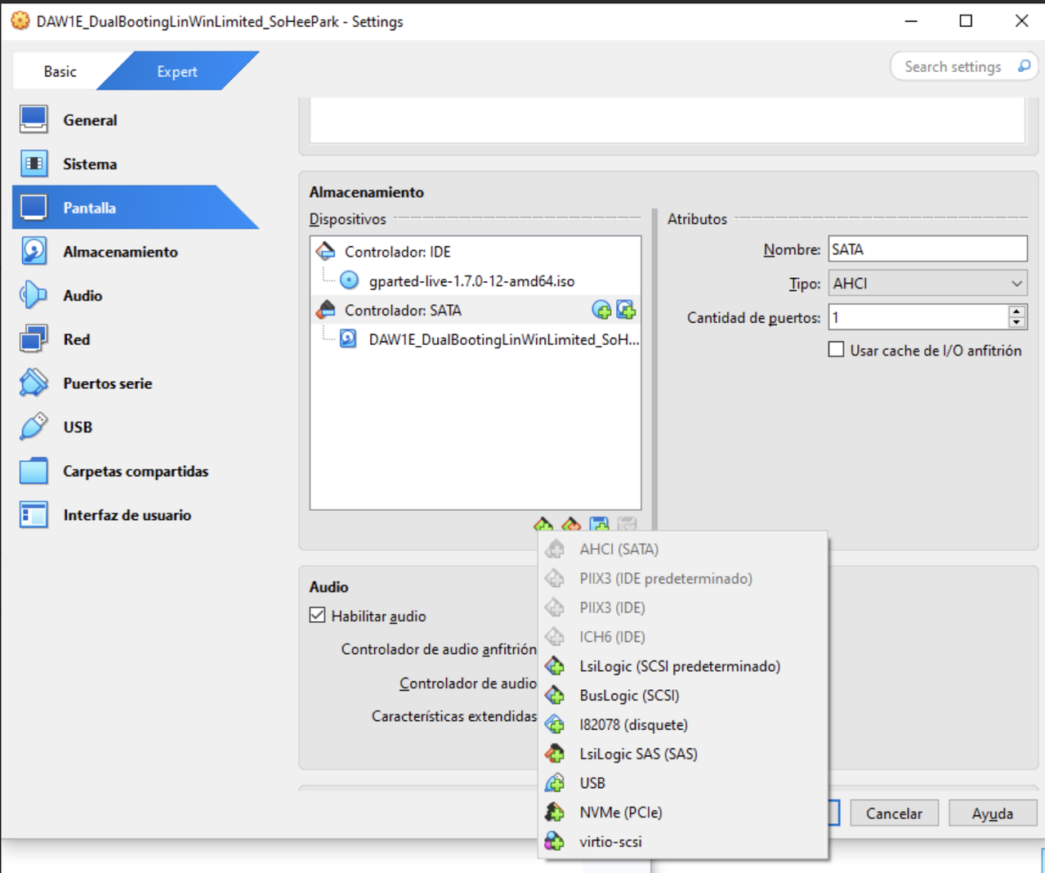This screenshot has width=1045, height=873.
Task: Open the Sistema settings category
Action: click(90, 164)
